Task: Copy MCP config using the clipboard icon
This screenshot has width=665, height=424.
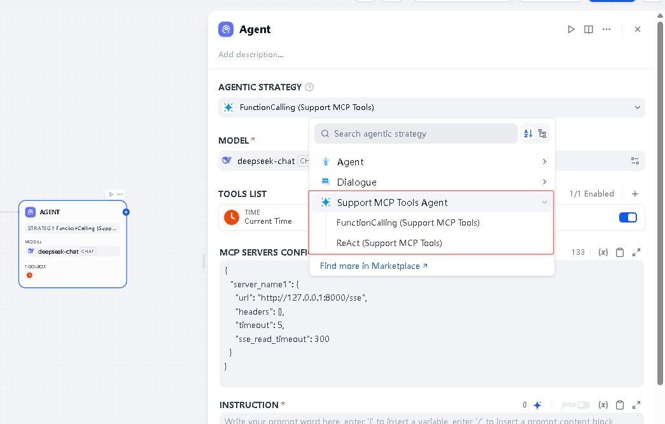Action: pyautogui.click(x=620, y=252)
